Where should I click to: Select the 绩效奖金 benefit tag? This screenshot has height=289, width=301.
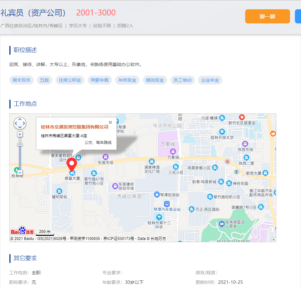155,80
